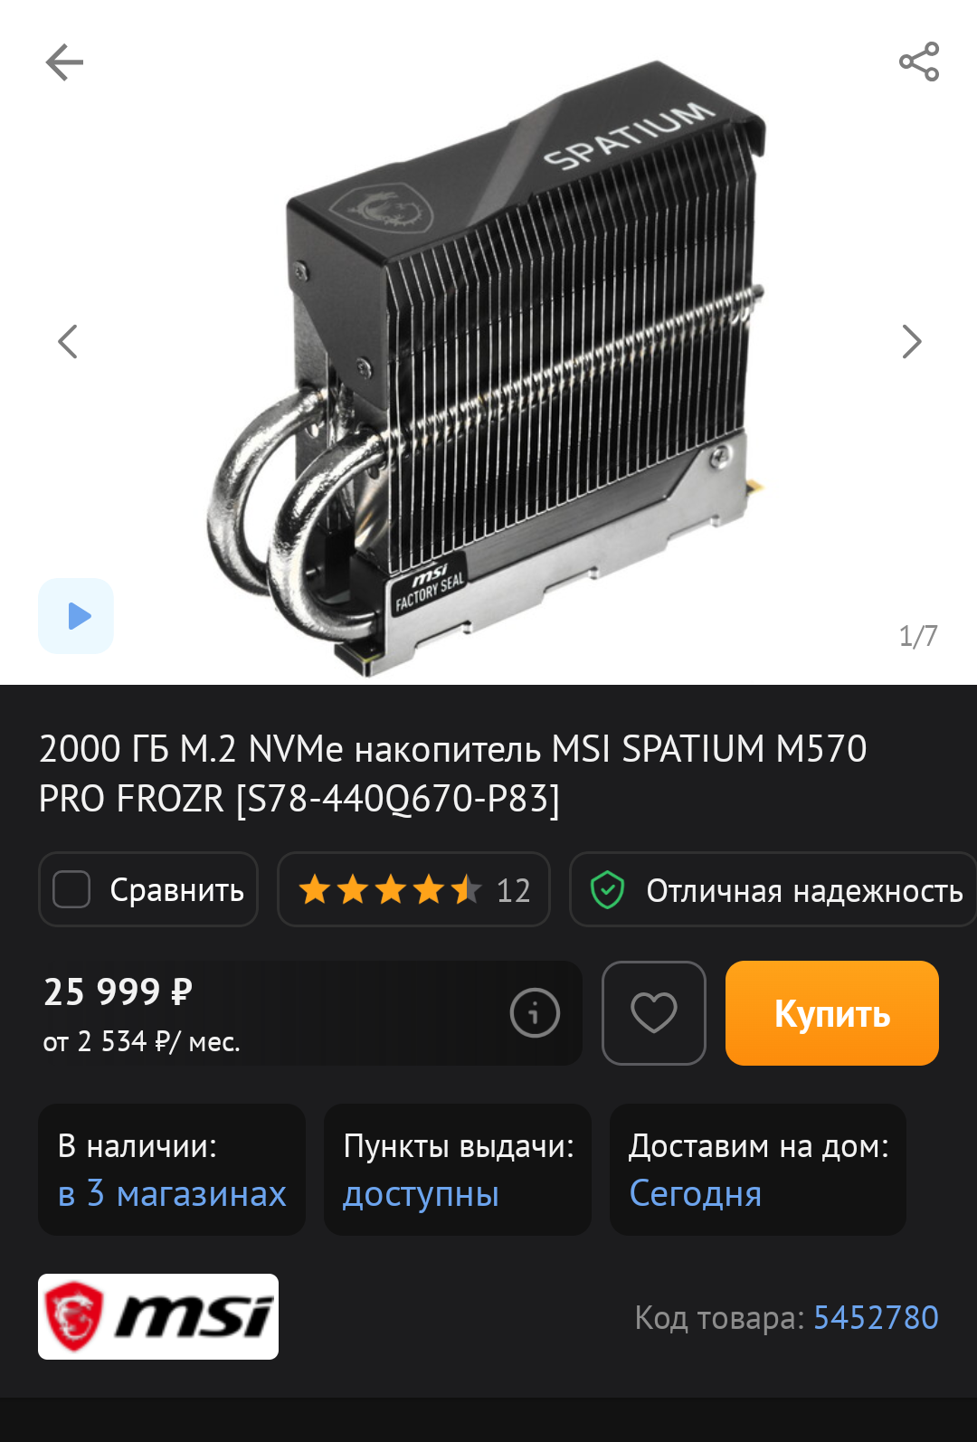
Task: Play the product video
Action: (76, 616)
